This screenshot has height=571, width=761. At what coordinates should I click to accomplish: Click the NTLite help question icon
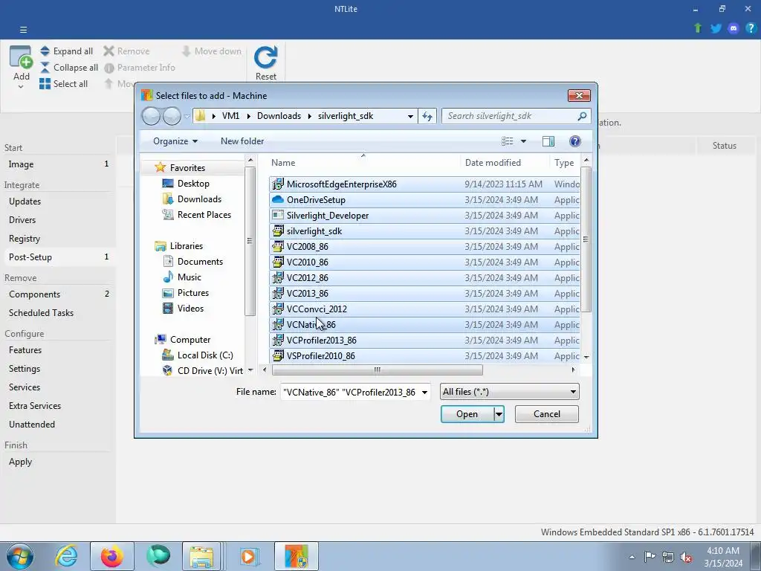point(751,28)
